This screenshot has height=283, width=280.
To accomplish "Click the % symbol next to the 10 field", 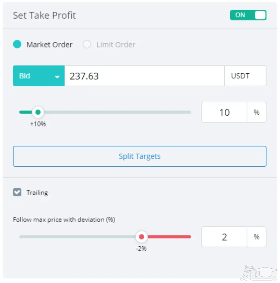I will tap(257, 112).
